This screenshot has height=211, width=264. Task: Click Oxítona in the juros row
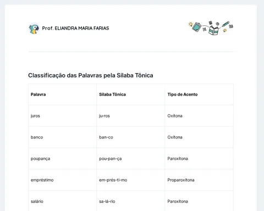[175, 116]
